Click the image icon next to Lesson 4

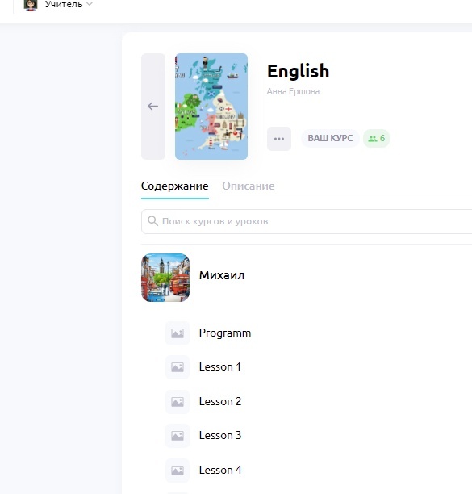(x=178, y=471)
